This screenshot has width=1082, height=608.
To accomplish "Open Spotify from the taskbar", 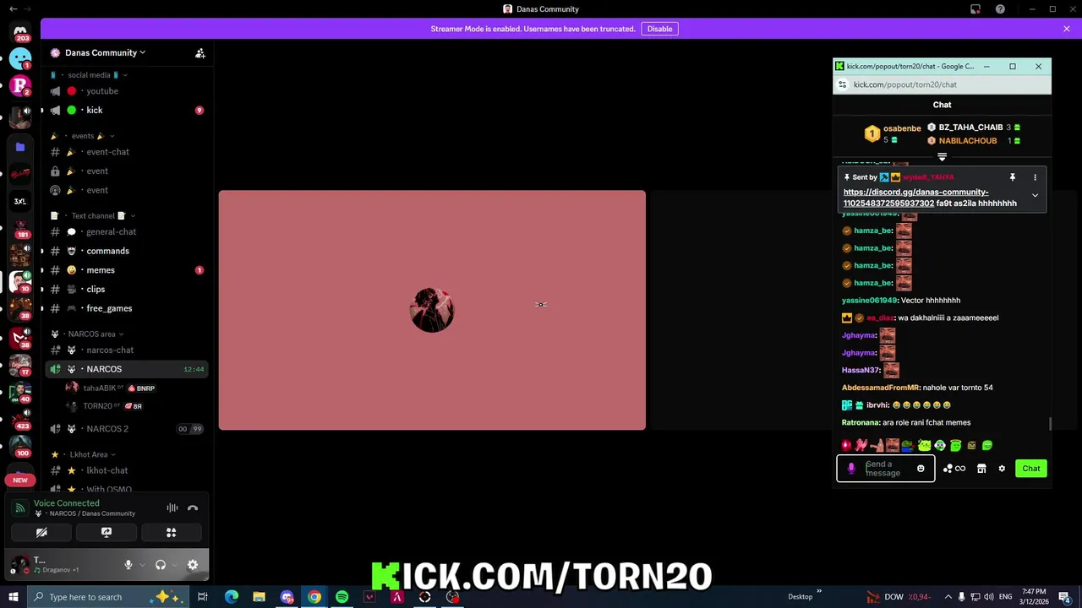I will click(x=342, y=597).
